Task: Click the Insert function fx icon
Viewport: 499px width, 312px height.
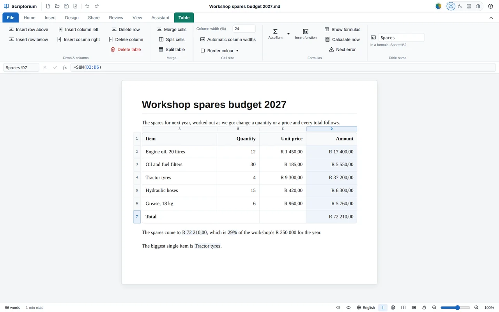Action: pyautogui.click(x=306, y=34)
